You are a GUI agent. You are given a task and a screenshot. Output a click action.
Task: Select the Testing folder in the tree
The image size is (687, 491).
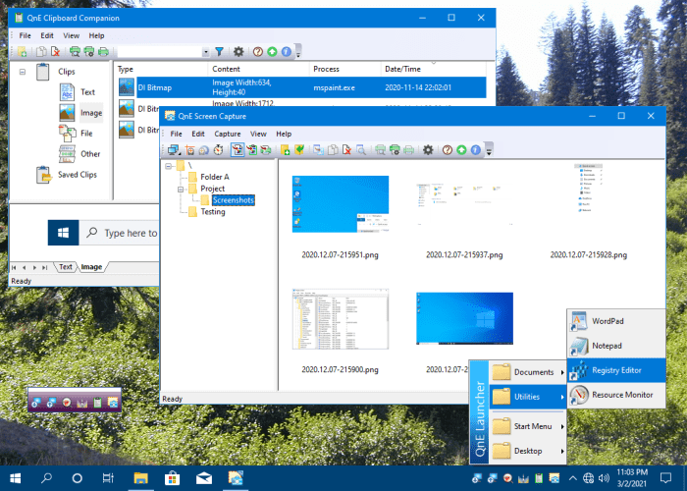click(x=213, y=211)
